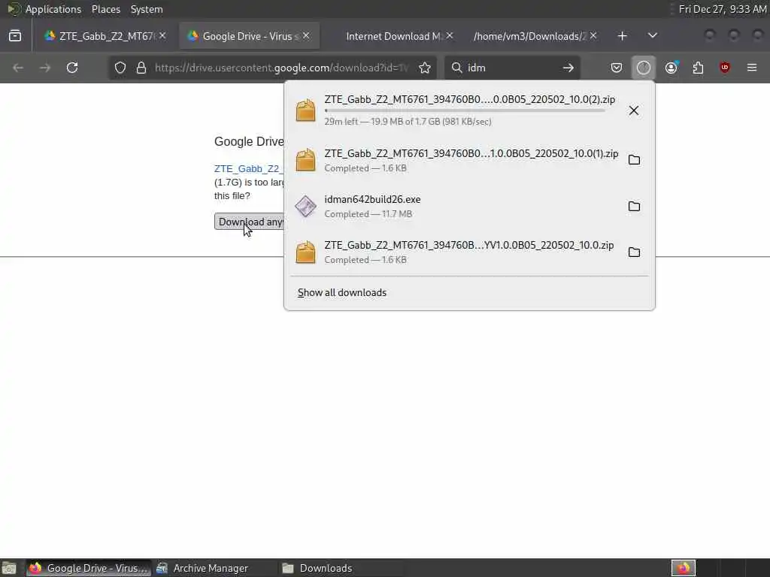Open folder for the bottom 10.0.zip download
Image resolution: width=770 pixels, height=577 pixels.
pyautogui.click(x=634, y=252)
